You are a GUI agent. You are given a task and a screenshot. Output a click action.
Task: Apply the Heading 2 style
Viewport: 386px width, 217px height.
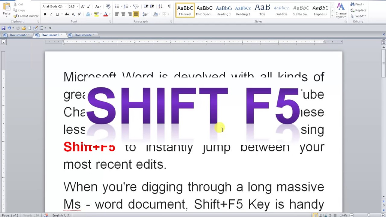click(x=243, y=10)
